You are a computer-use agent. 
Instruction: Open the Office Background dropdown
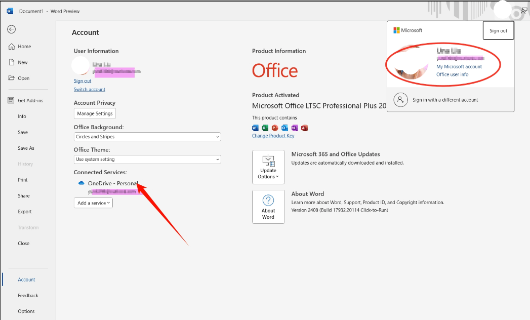pos(147,137)
